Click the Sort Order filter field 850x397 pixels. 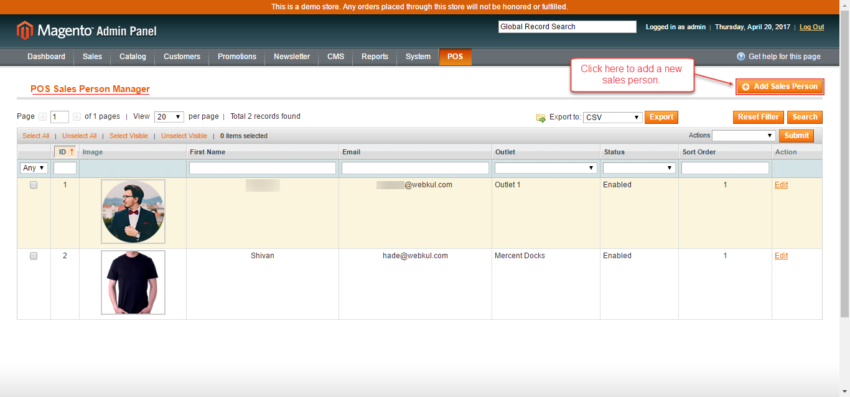coord(725,168)
